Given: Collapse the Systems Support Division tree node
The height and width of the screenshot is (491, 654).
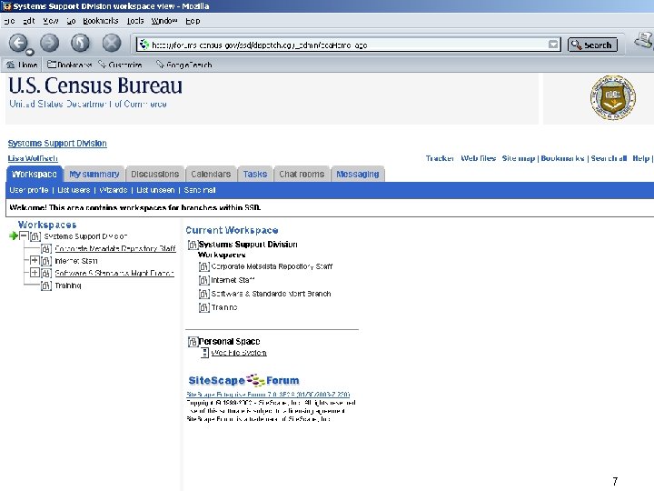Looking at the screenshot, I should click(x=24, y=235).
